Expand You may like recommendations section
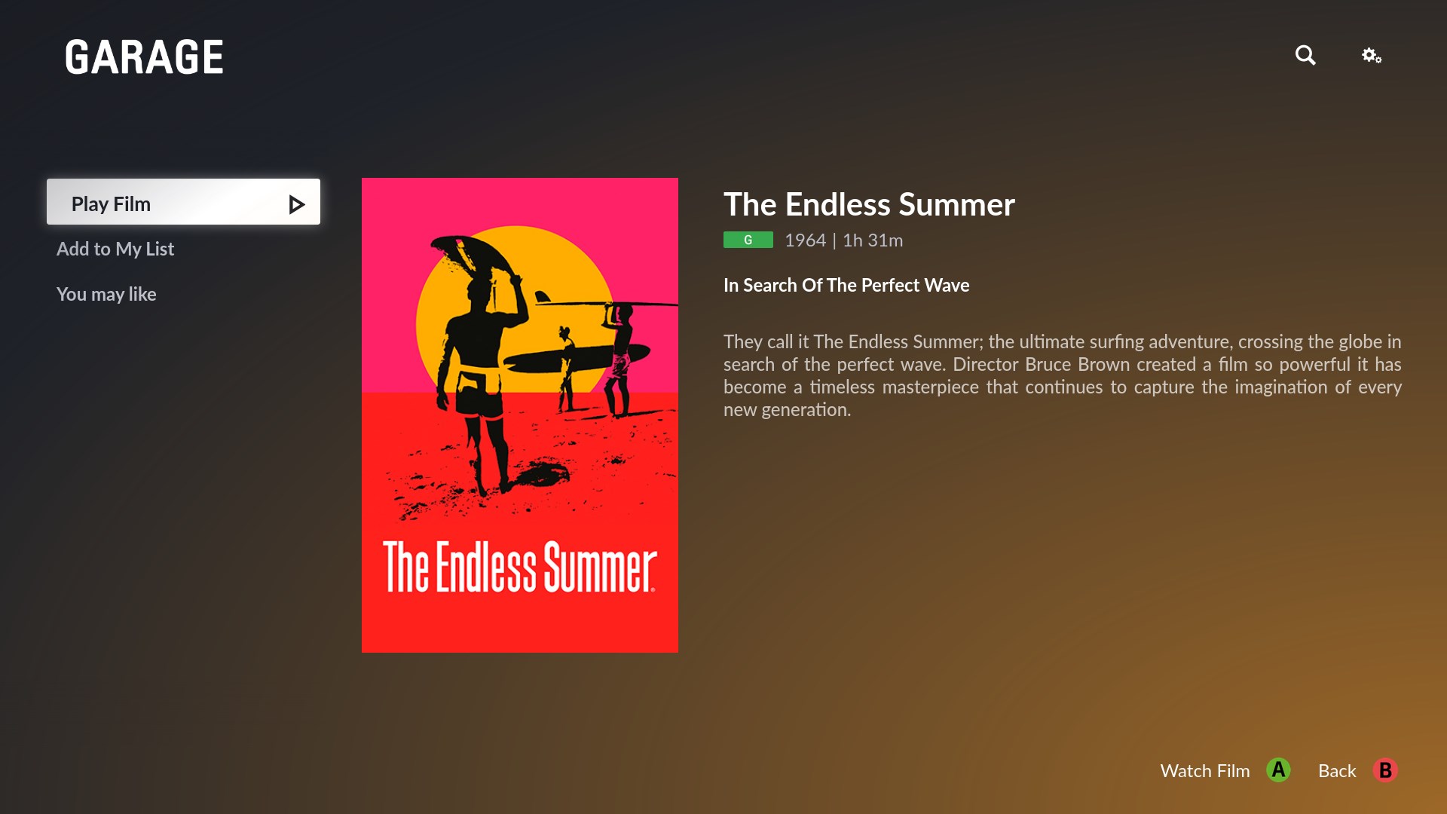This screenshot has height=814, width=1447. tap(106, 293)
